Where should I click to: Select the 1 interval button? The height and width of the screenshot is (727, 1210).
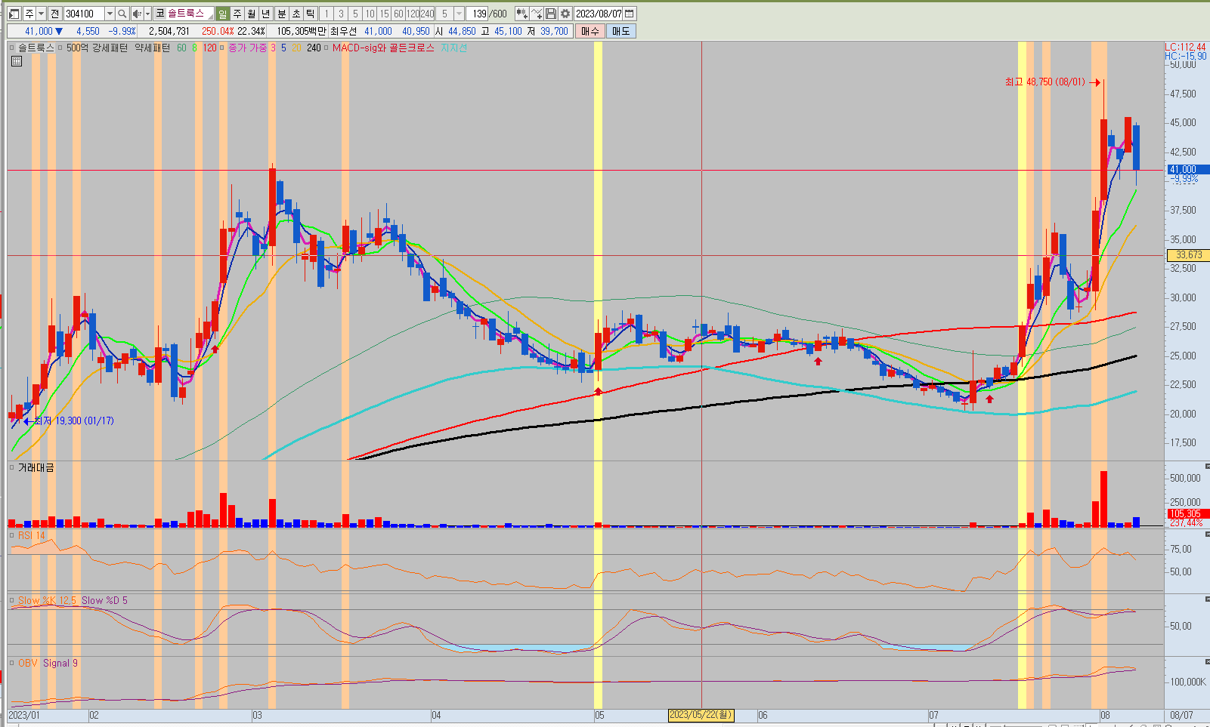coord(326,14)
